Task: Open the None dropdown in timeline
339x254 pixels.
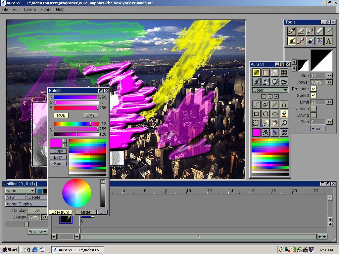Action: click(x=20, y=191)
